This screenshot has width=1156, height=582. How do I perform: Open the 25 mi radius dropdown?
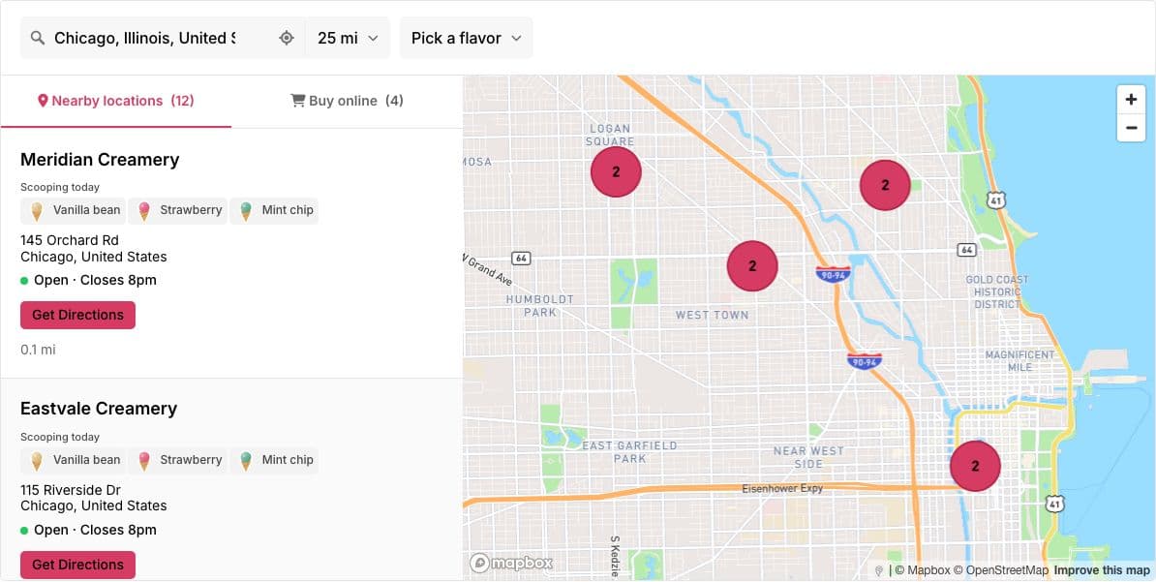pyautogui.click(x=348, y=39)
